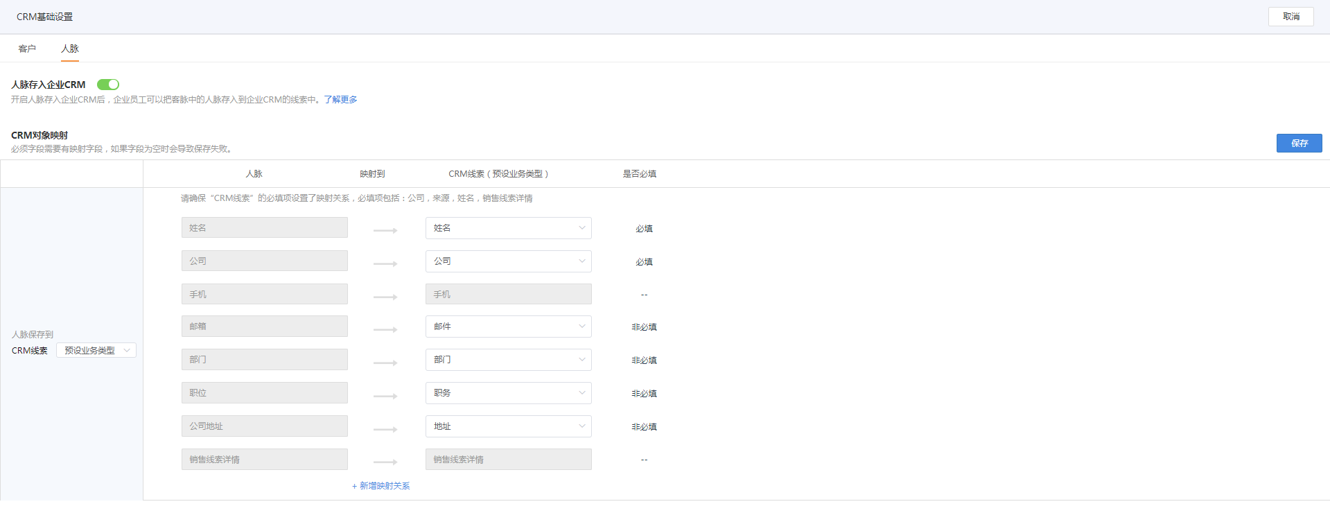Click the 公司地址 source field
This screenshot has width=1330, height=513.
[x=264, y=426]
